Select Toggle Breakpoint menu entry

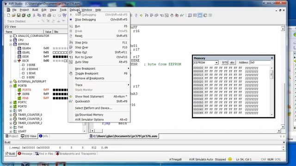[99, 74]
